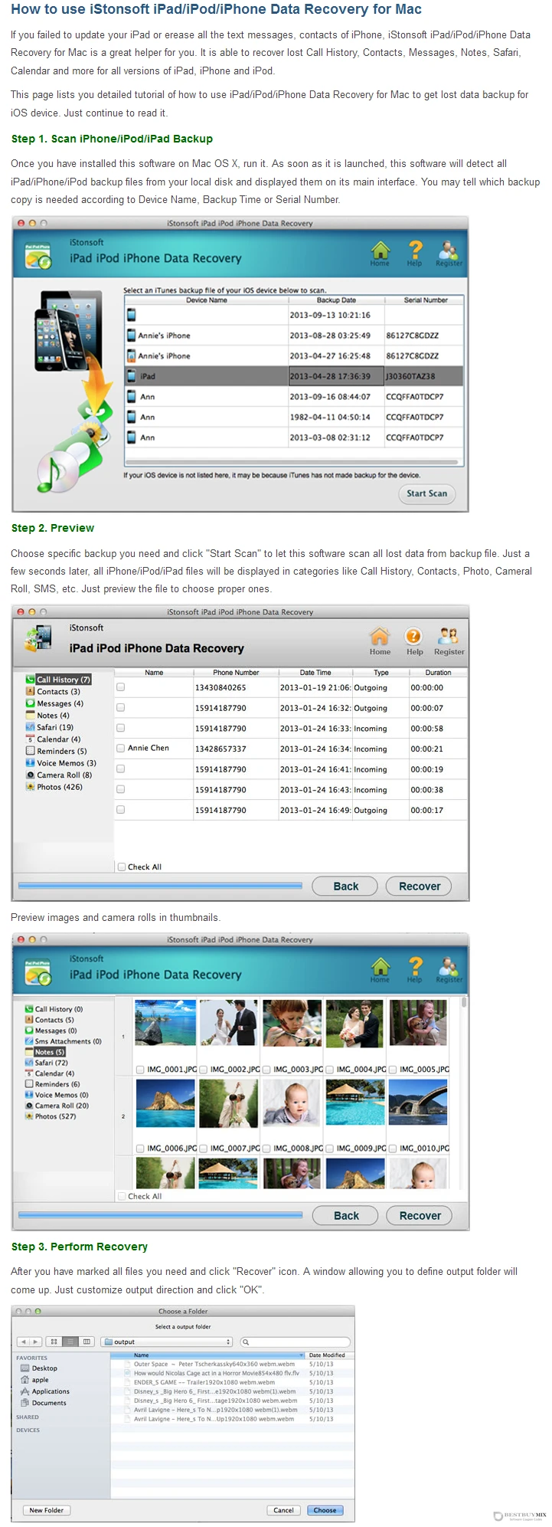
Task: Tick the IMG_0008.JPG checkbox
Action: point(266,1149)
